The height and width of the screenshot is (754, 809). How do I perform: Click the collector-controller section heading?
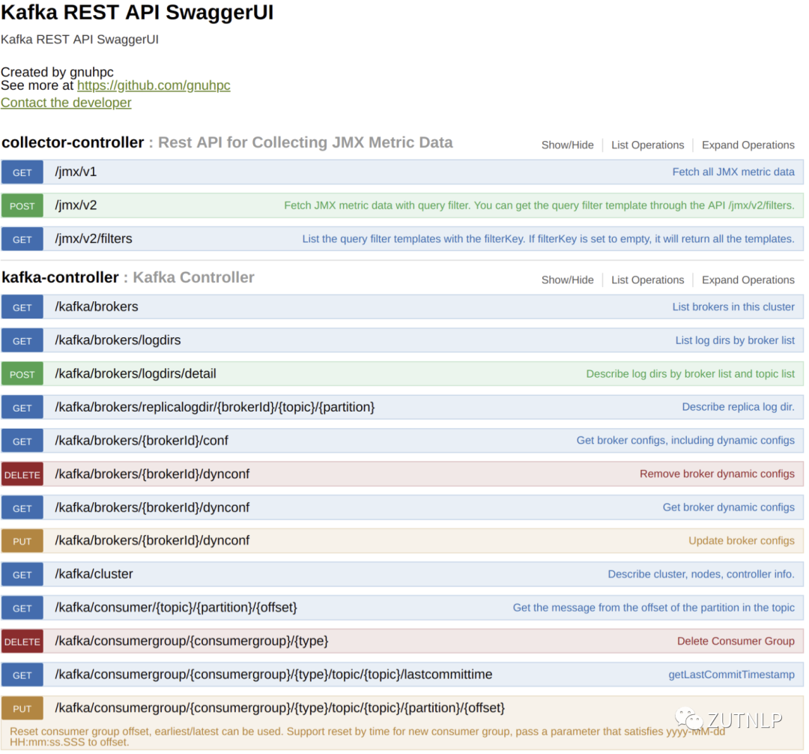pyautogui.click(x=73, y=142)
